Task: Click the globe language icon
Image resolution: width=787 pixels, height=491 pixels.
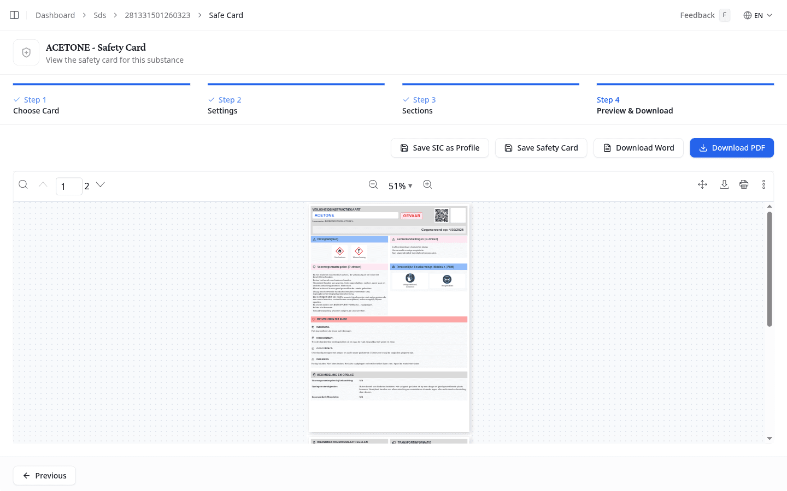Action: [x=747, y=15]
